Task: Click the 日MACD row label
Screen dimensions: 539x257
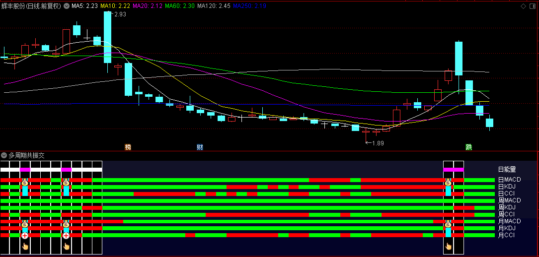Action: [509, 180]
